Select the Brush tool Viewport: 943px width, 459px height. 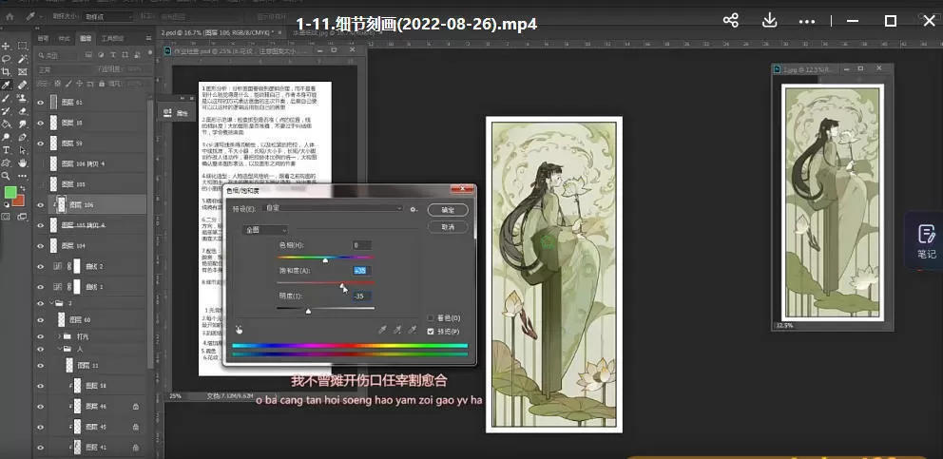point(6,98)
